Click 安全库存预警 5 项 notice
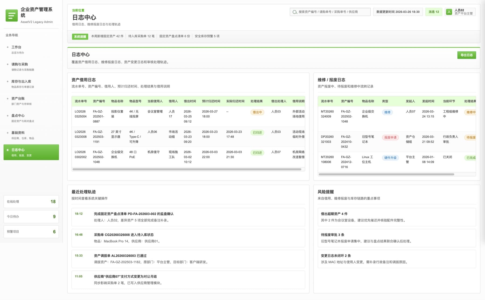Screen dimensions: 485x300 pyautogui.click(x=207, y=36)
